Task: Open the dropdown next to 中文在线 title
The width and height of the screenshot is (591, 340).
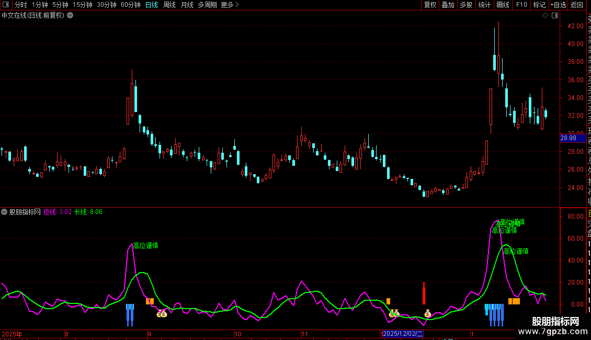Action: coord(70,16)
